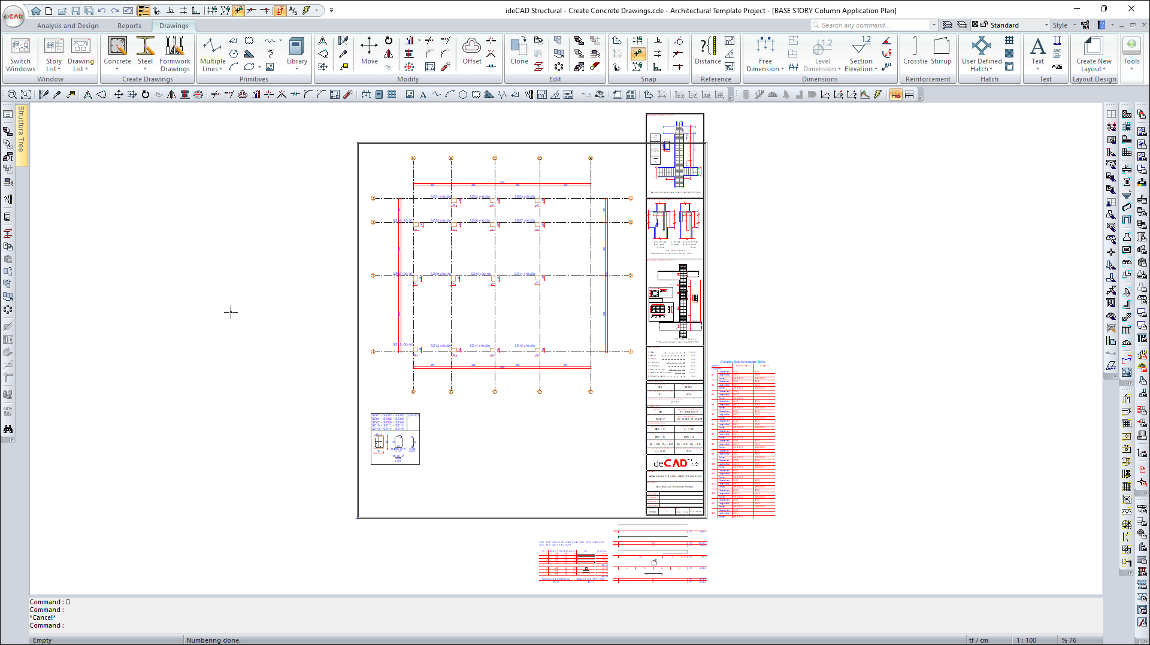Image resolution: width=1150 pixels, height=645 pixels.
Task: Choose the Crosstie reinforcement tool
Action: tap(915, 50)
